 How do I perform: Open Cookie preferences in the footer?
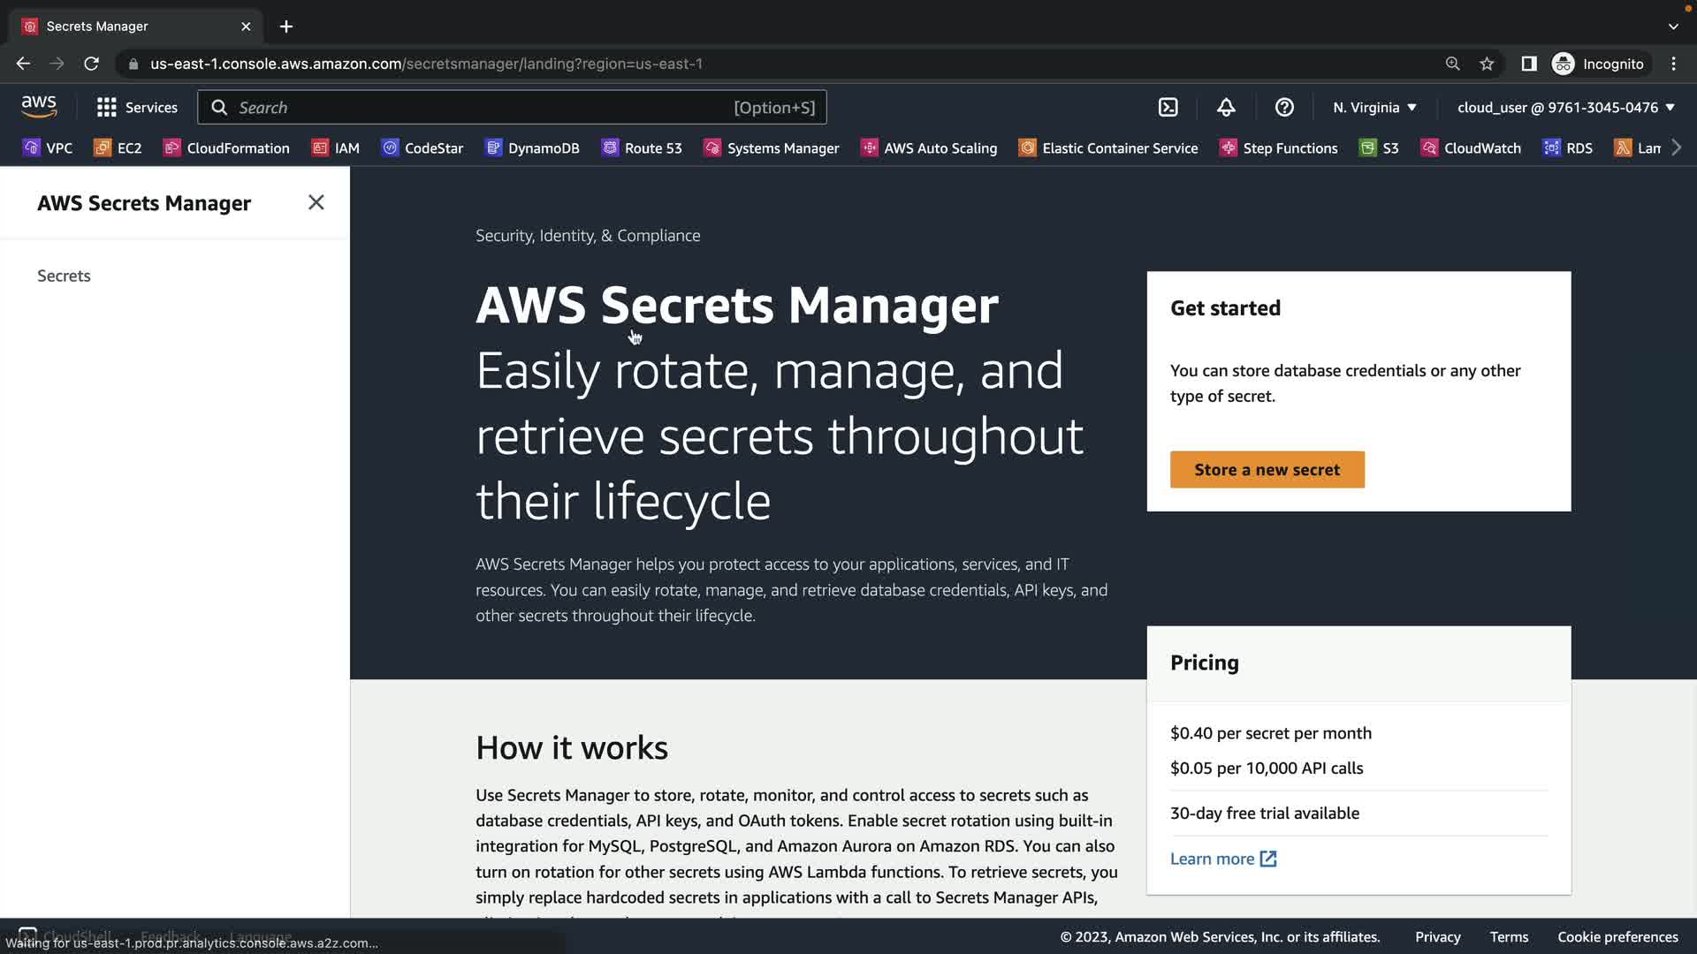pyautogui.click(x=1617, y=937)
